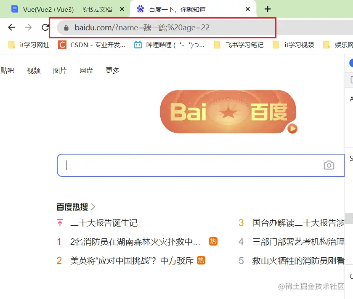Screen dimensions: 353x299
Task: Open 国台办解读二十大报告 hot search
Action: pyautogui.click(x=298, y=223)
